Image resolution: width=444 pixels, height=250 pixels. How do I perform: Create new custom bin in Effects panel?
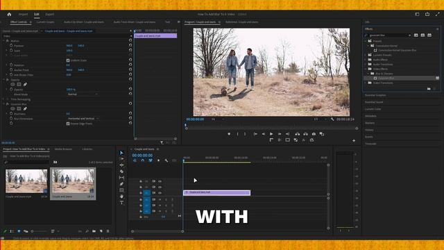(x=429, y=89)
